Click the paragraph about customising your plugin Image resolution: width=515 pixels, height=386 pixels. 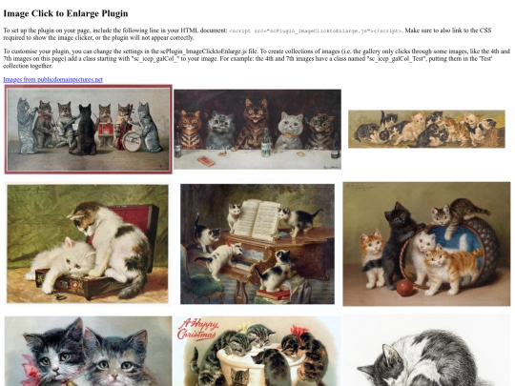pos(257,58)
